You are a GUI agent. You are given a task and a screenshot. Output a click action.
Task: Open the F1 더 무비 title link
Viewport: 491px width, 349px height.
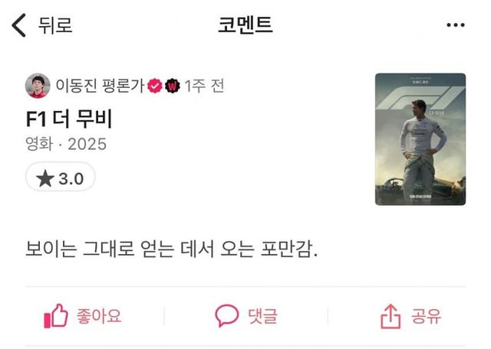pos(69,119)
